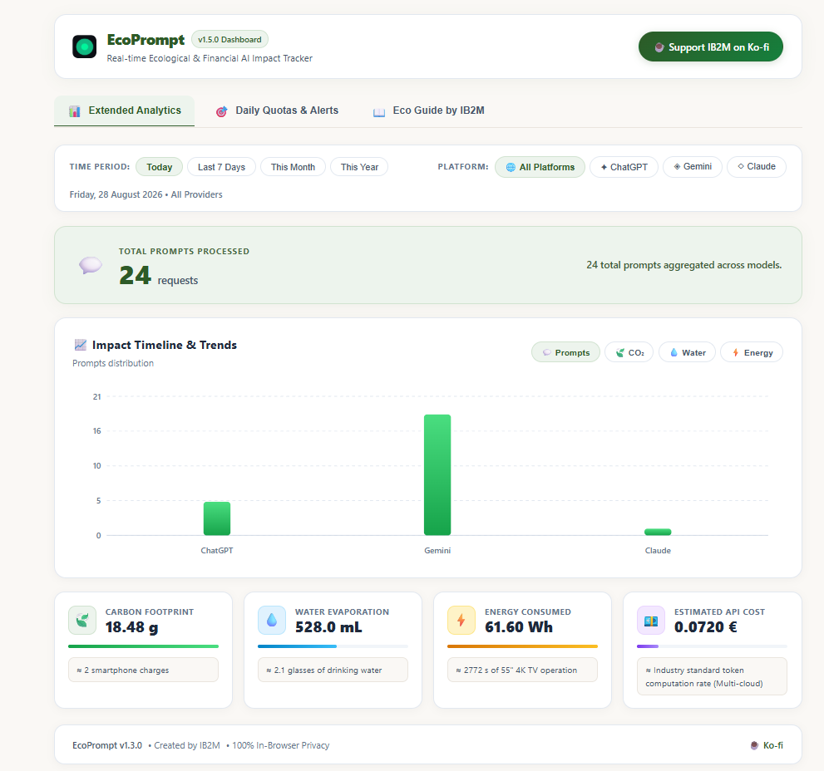The height and width of the screenshot is (771, 824).
Task: Click the target icon on Daily Quotas
Action: [222, 111]
